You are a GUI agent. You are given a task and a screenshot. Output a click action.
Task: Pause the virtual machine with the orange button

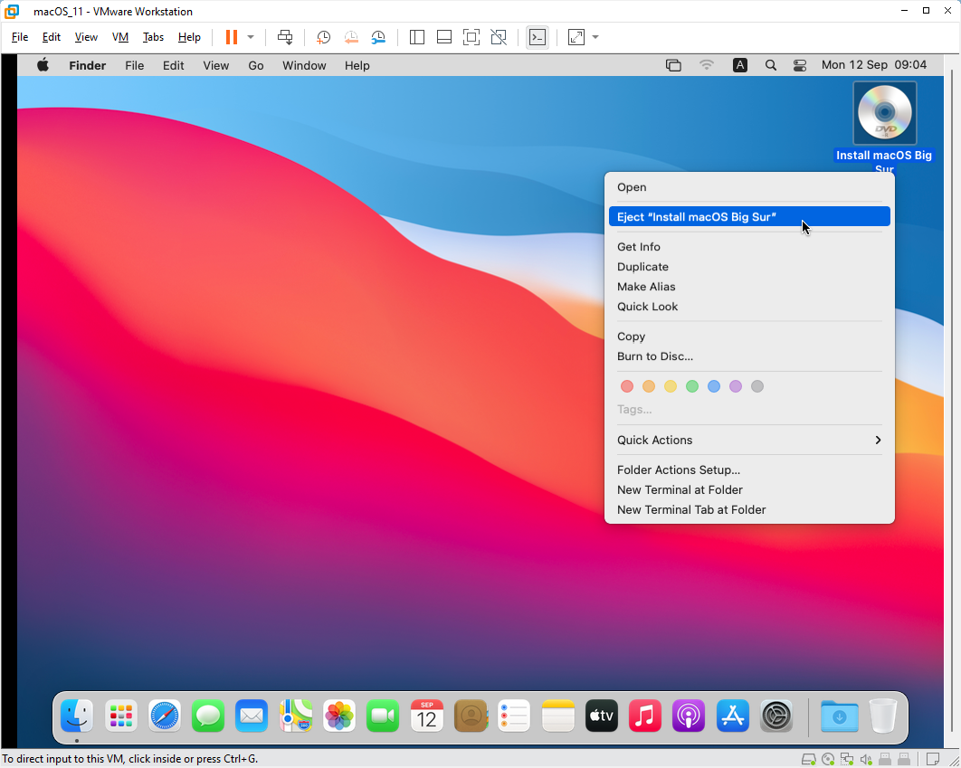tap(231, 37)
